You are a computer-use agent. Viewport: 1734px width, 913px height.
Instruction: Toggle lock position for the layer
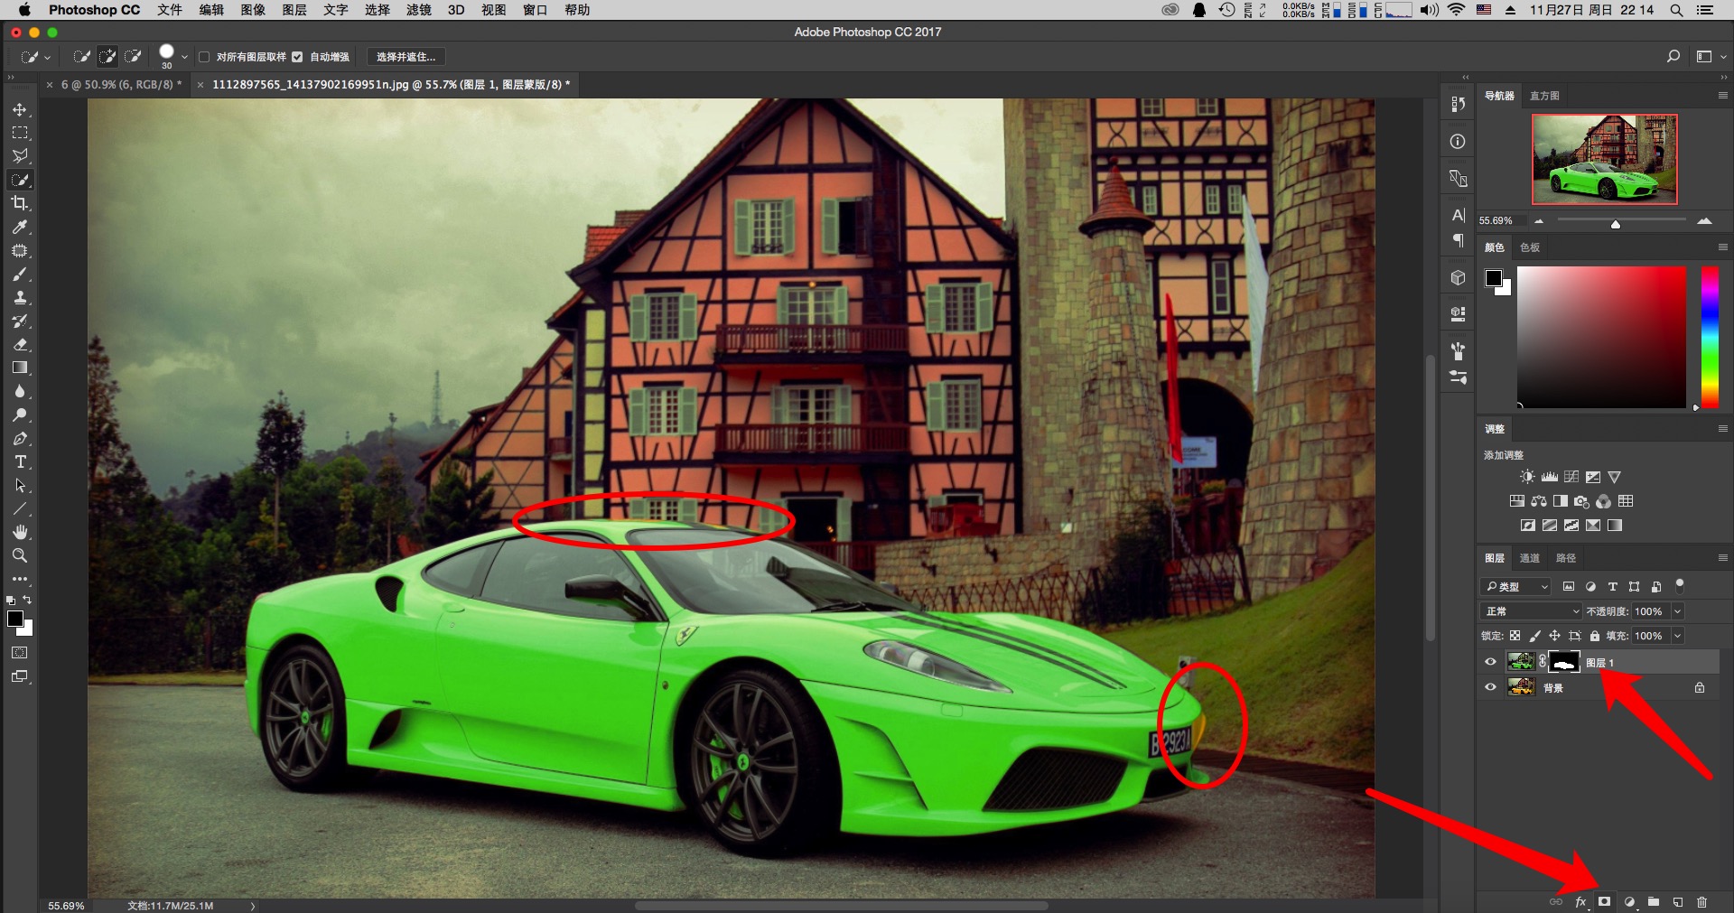coord(1554,636)
